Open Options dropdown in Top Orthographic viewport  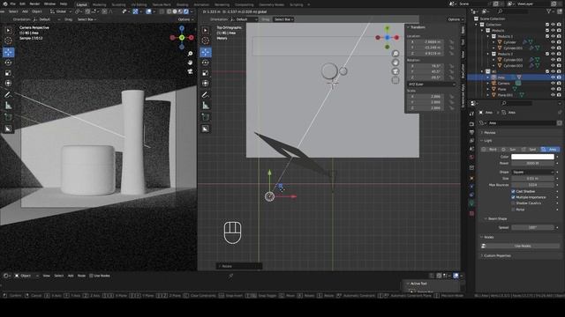coord(456,19)
